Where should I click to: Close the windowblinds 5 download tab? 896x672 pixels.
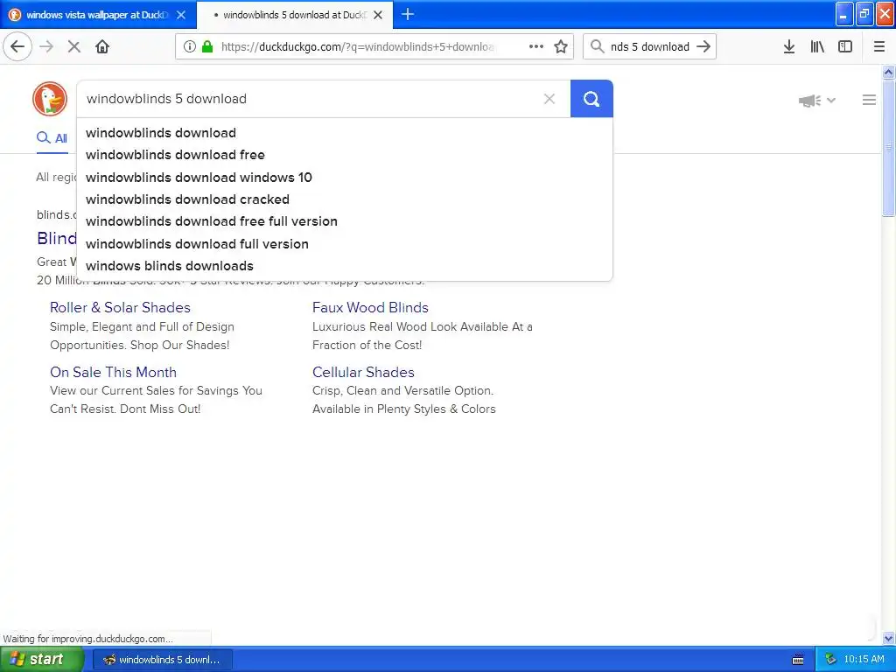(378, 15)
